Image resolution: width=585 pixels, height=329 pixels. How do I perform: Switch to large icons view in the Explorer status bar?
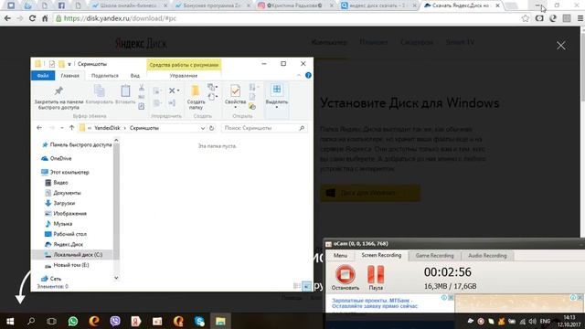point(306,286)
